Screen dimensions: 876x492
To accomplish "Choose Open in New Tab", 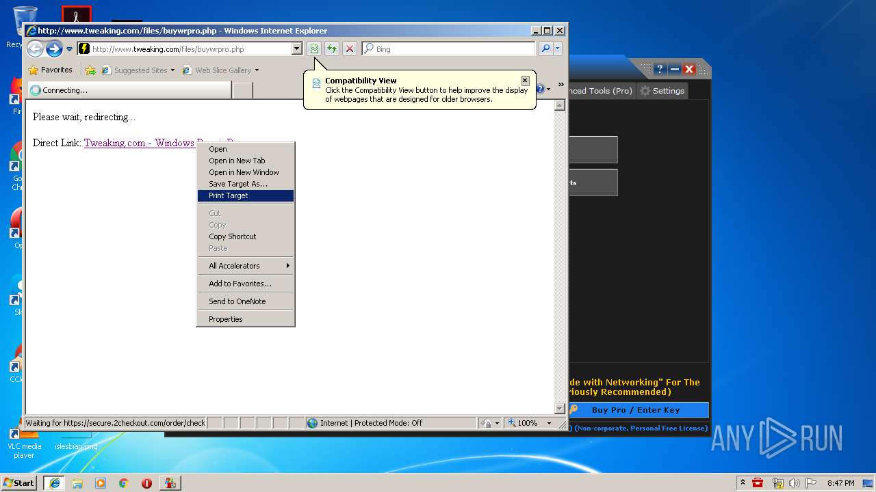I will [x=246, y=161].
